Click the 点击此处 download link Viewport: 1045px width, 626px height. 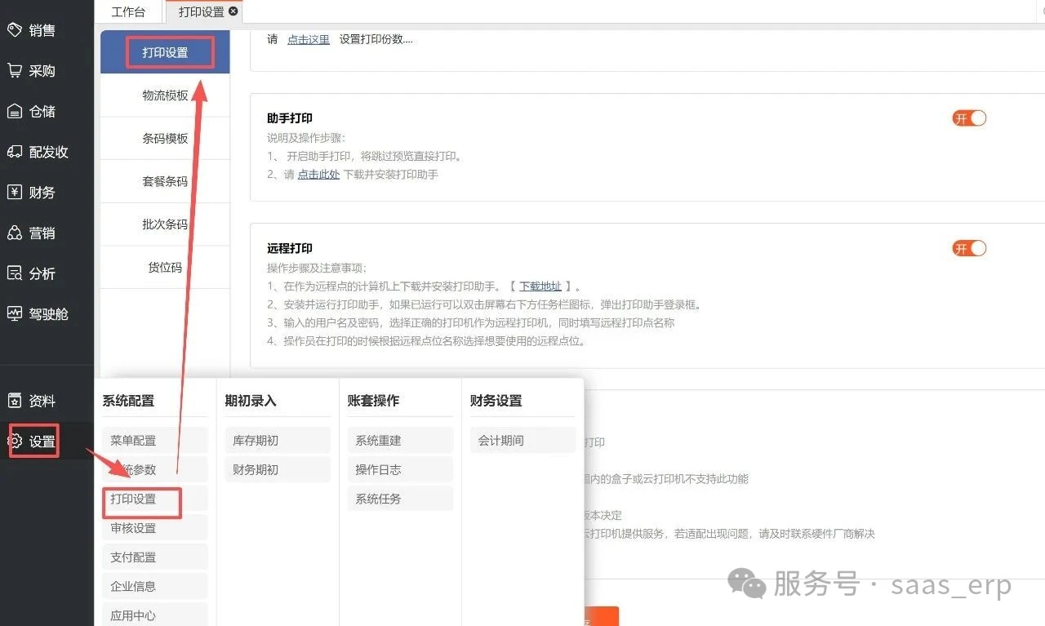(x=318, y=173)
